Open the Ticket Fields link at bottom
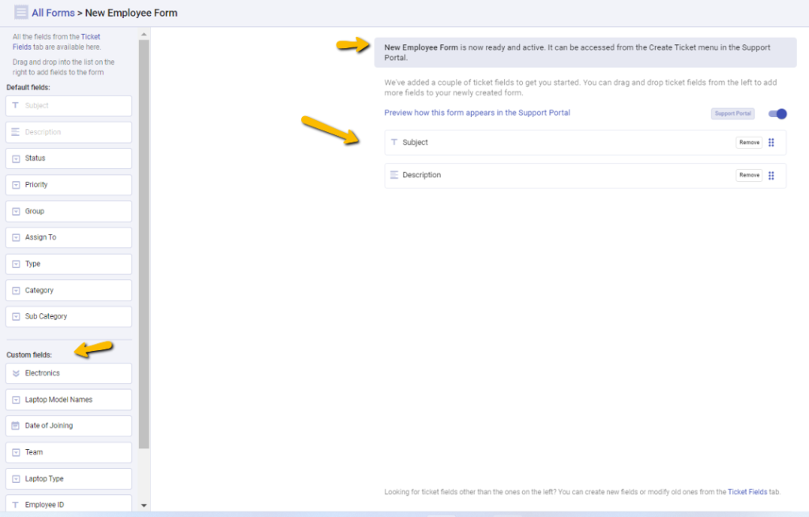The width and height of the screenshot is (809, 517). (x=747, y=491)
